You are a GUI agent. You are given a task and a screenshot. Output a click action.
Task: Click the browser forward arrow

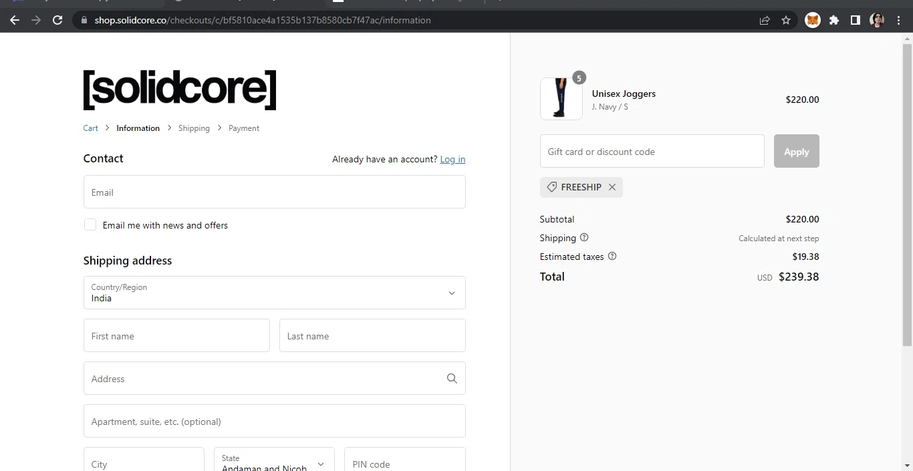tap(36, 20)
